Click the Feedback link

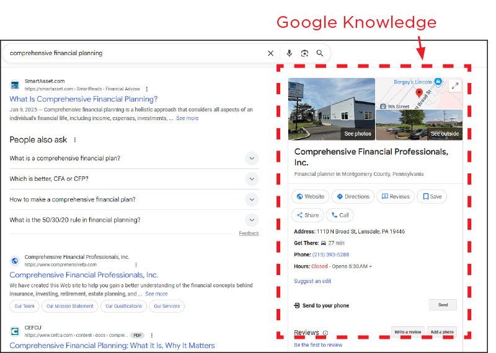click(249, 233)
